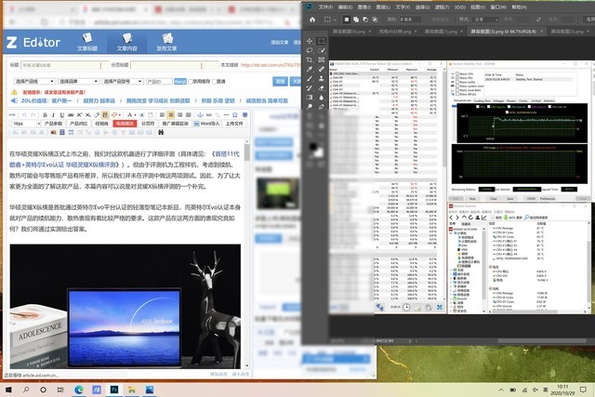Viewport: 595px width, 397px height.
Task: Click the Photoshop Home icon
Action: click(x=312, y=20)
